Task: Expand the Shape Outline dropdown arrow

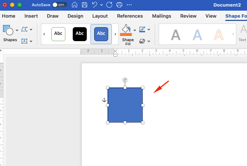Action: (x=149, y=29)
